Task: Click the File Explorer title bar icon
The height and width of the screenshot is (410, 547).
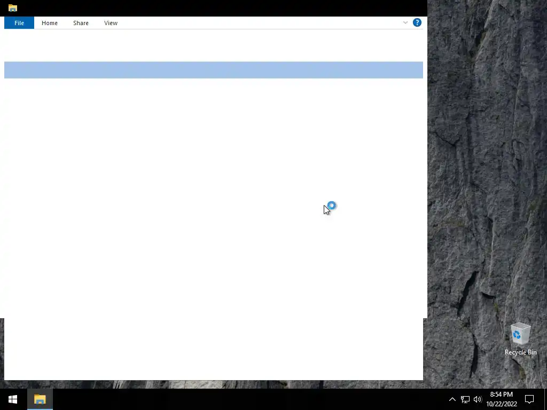Action: [13, 8]
